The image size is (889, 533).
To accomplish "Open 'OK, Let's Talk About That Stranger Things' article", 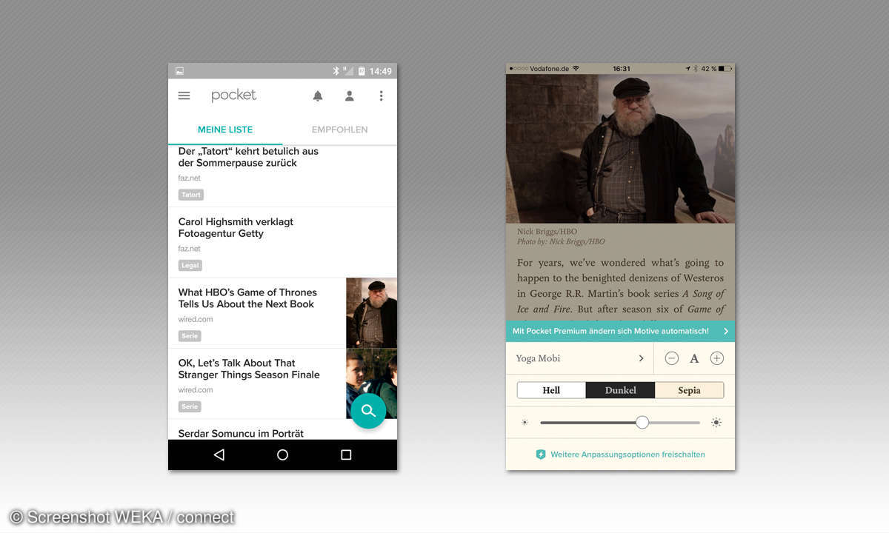I will point(249,369).
